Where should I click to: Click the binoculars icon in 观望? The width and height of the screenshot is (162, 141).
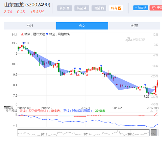click(102, 8)
